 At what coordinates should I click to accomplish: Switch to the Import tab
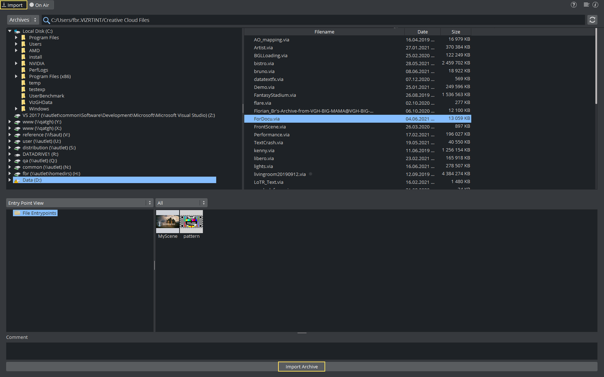[13, 5]
